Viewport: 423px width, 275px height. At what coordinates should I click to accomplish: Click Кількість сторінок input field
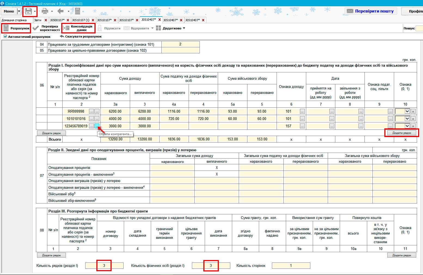click(x=291, y=265)
